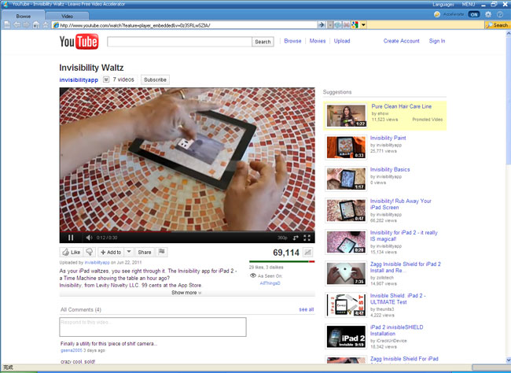Click the page vertical scrollbar
511x373 pixels.
508,196
